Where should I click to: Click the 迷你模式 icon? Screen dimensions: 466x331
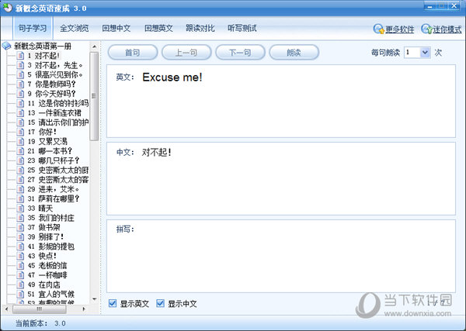tap(426, 29)
